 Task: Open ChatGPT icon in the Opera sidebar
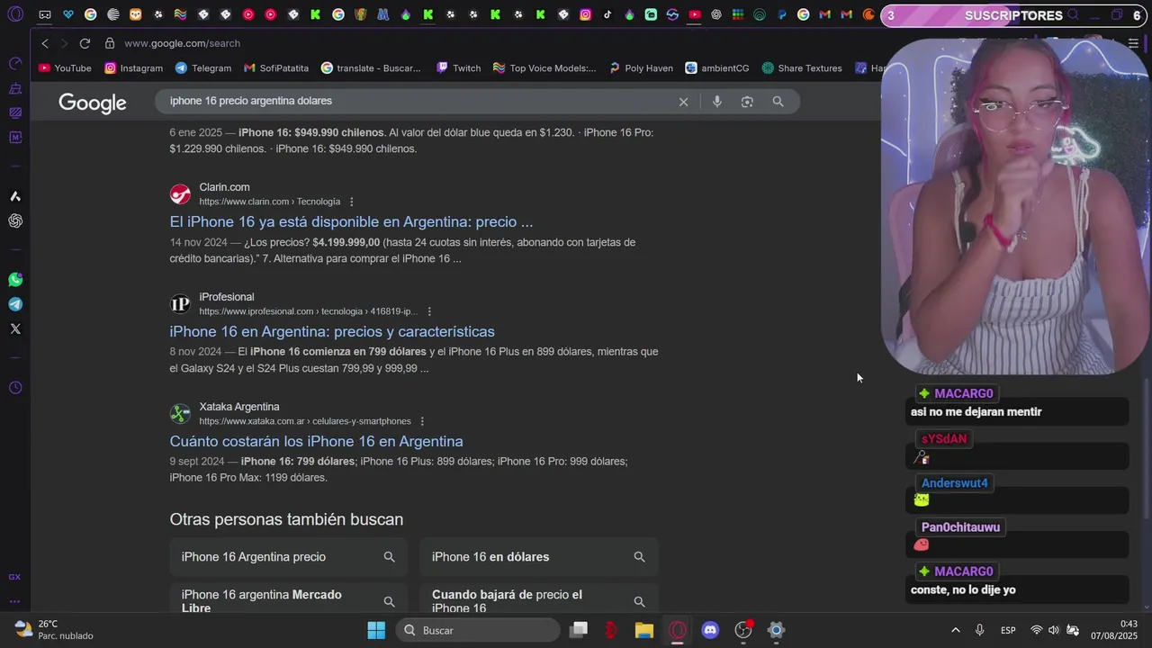tap(15, 220)
